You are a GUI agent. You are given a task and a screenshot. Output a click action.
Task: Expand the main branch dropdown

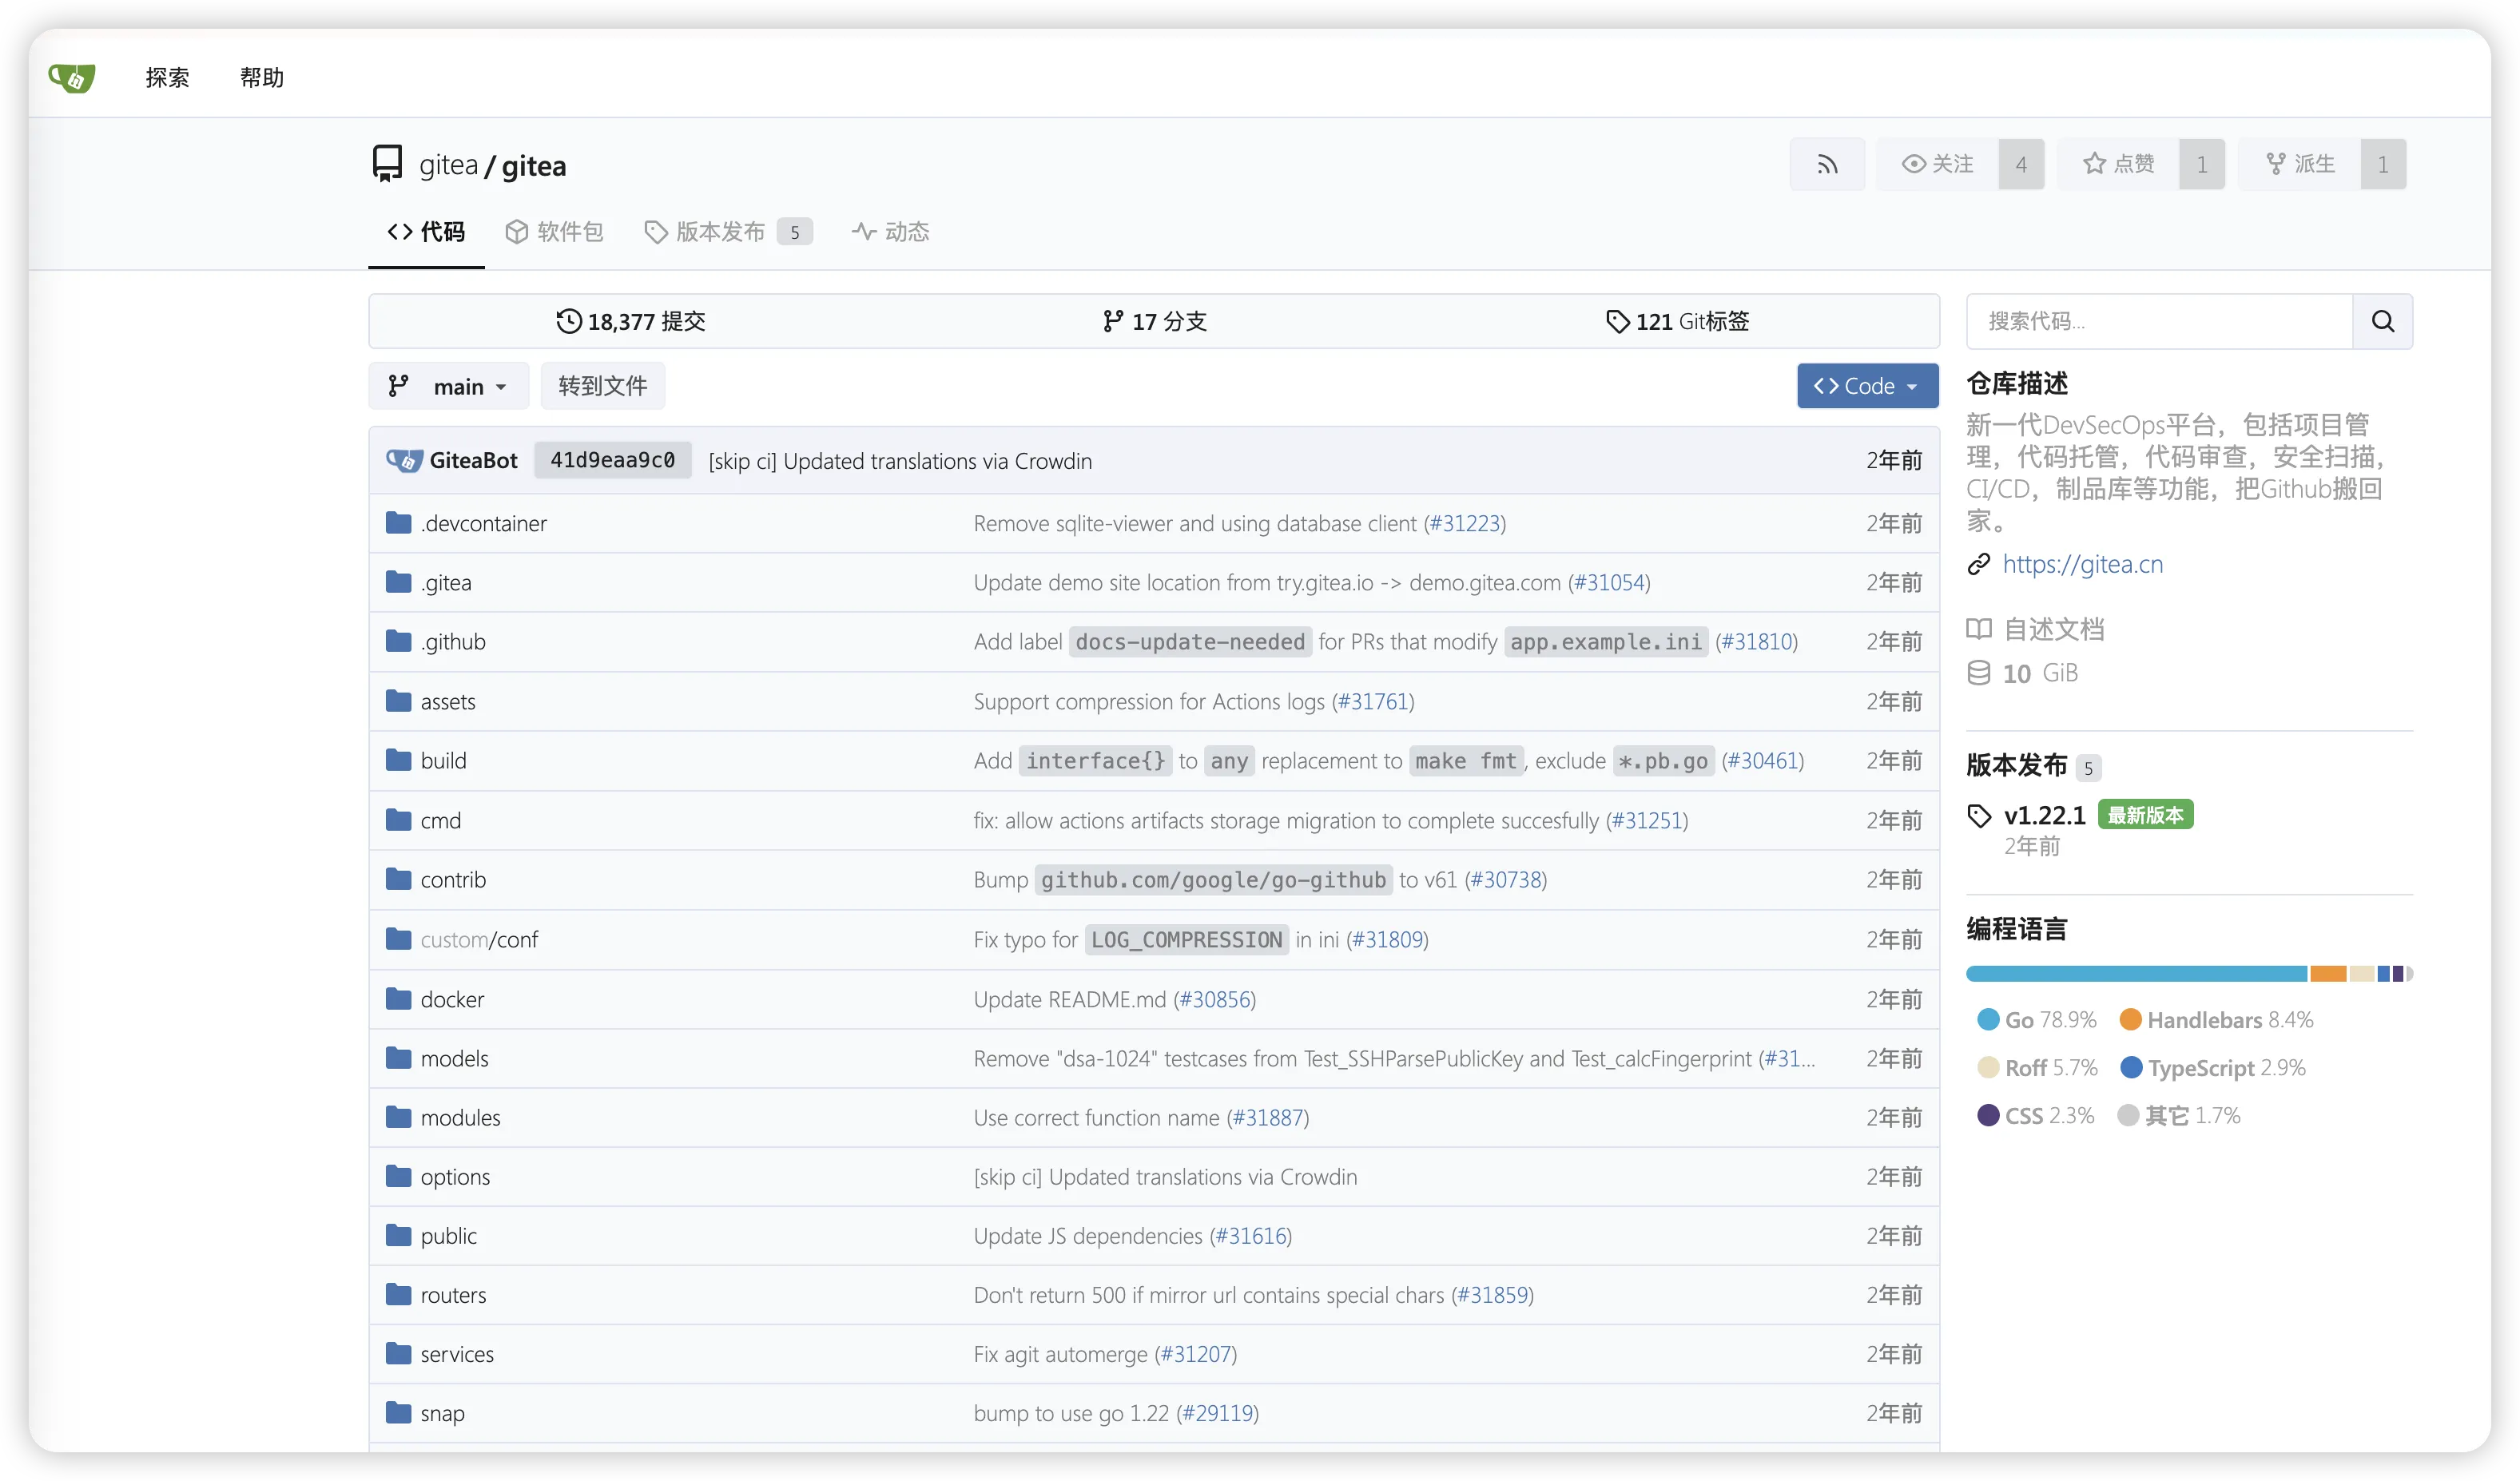pyautogui.click(x=449, y=386)
